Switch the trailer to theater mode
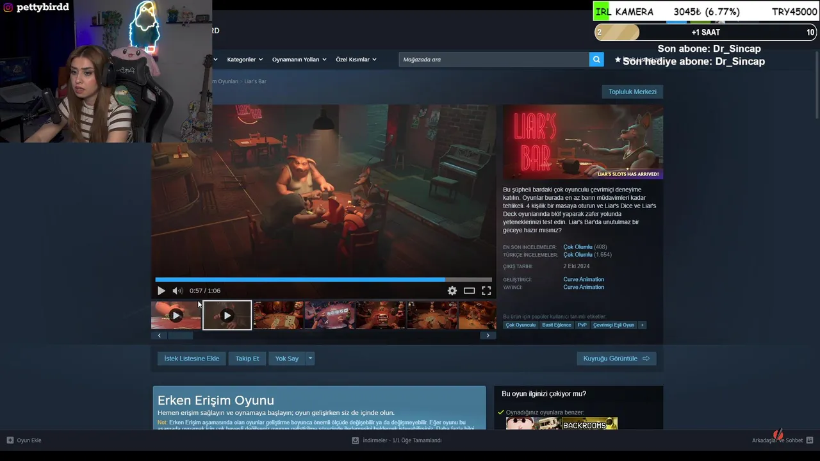This screenshot has width=820, height=461. tap(470, 291)
